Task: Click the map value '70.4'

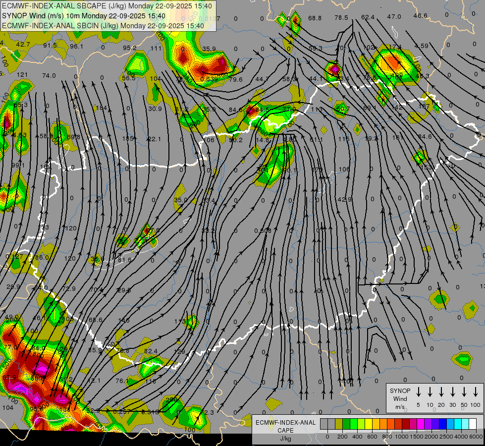Action: point(96,290)
